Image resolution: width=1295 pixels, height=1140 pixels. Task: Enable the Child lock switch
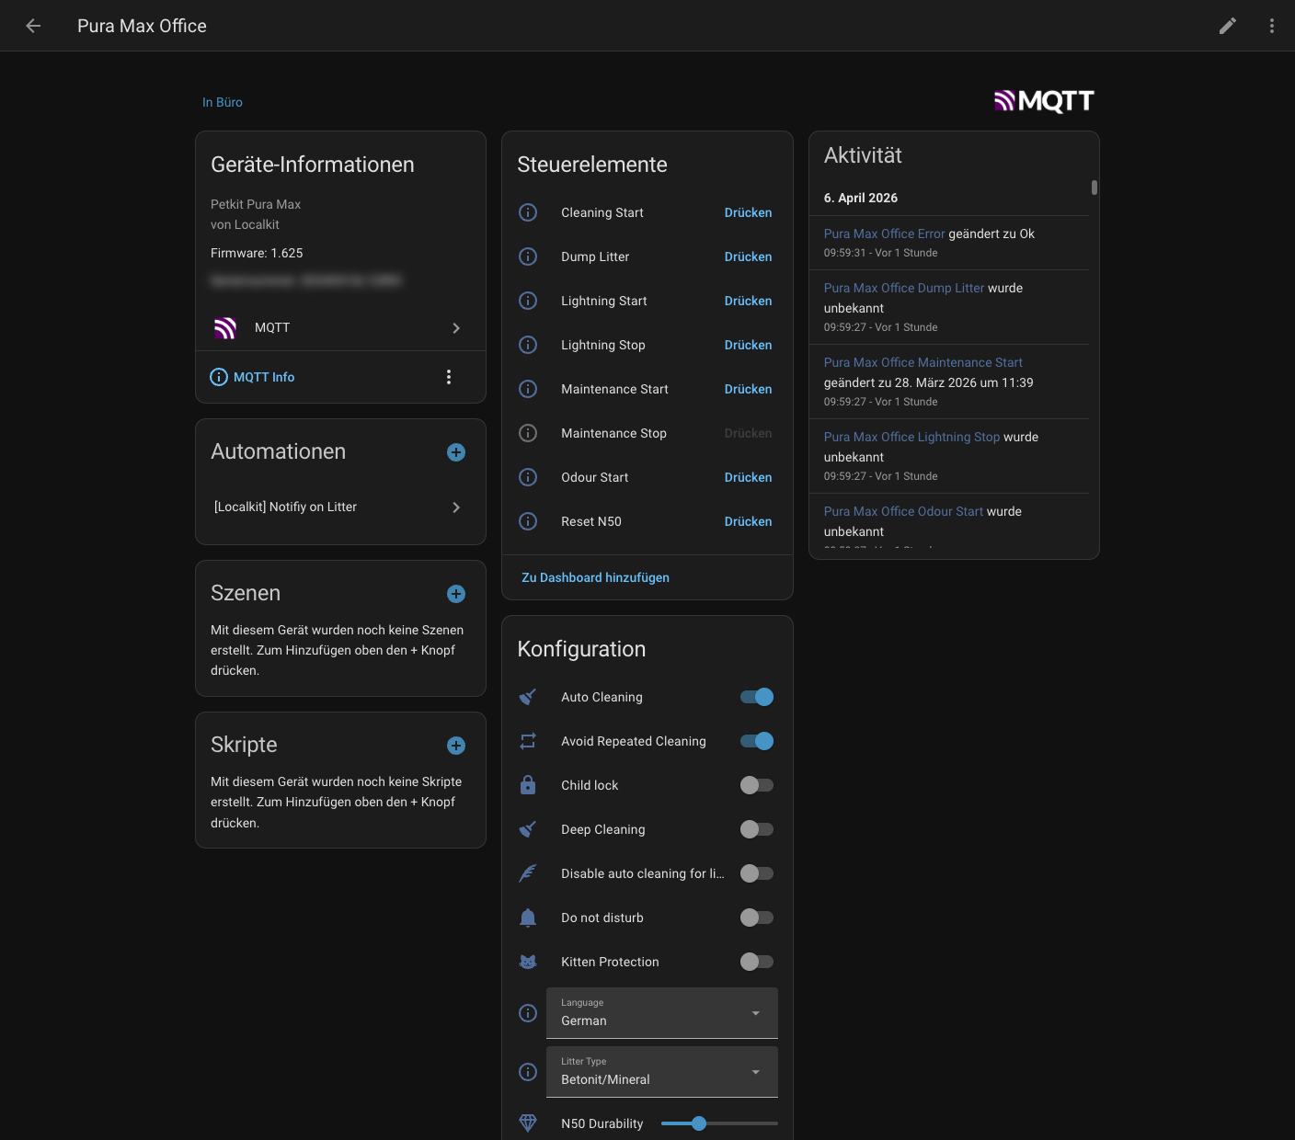757,785
